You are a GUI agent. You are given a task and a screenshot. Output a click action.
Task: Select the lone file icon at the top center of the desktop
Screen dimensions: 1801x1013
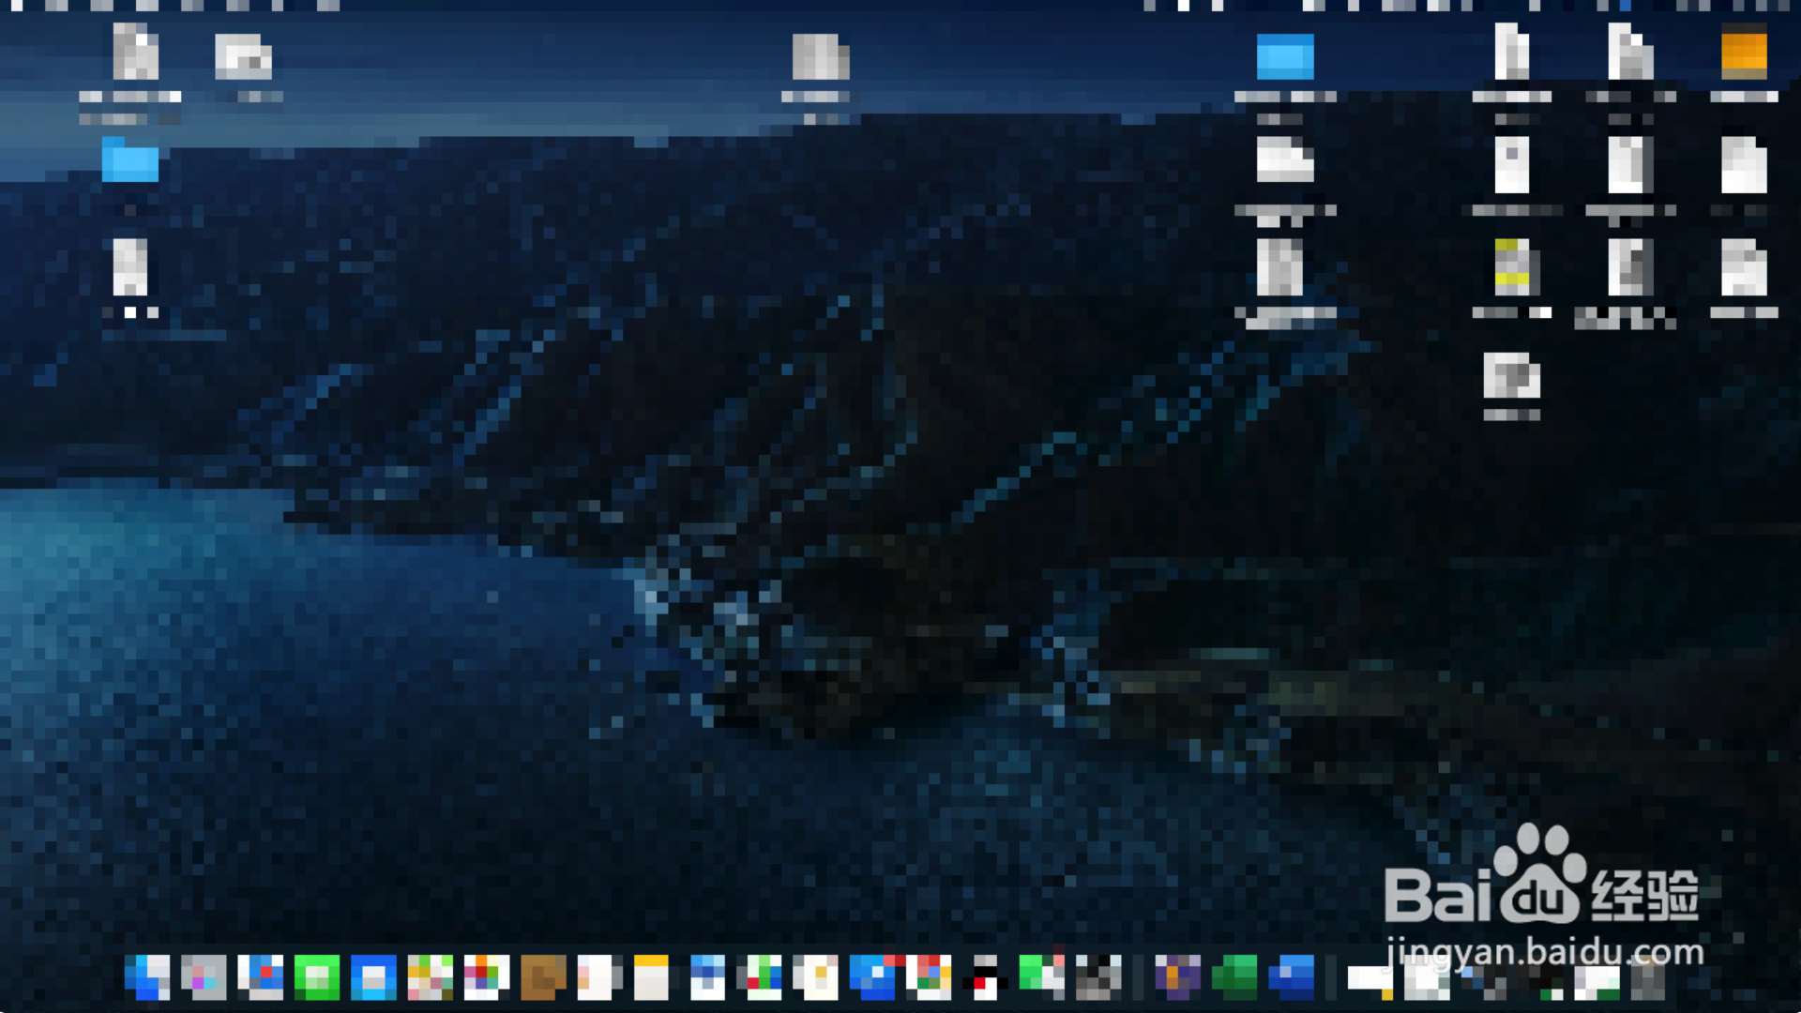[x=820, y=58]
